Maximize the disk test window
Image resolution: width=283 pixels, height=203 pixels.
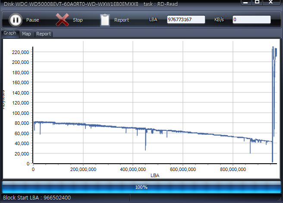point(257,2)
